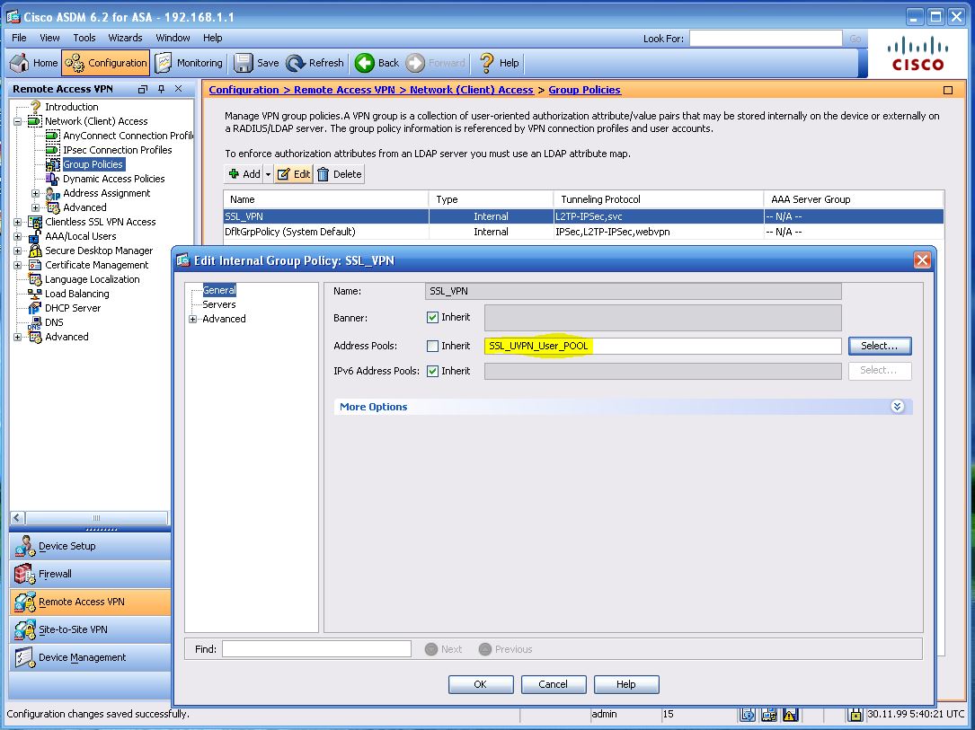This screenshot has width=975, height=730.
Task: Click Select for Address Pools
Action: coord(879,346)
